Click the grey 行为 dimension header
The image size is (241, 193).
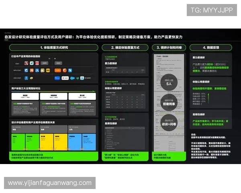tap(82, 129)
